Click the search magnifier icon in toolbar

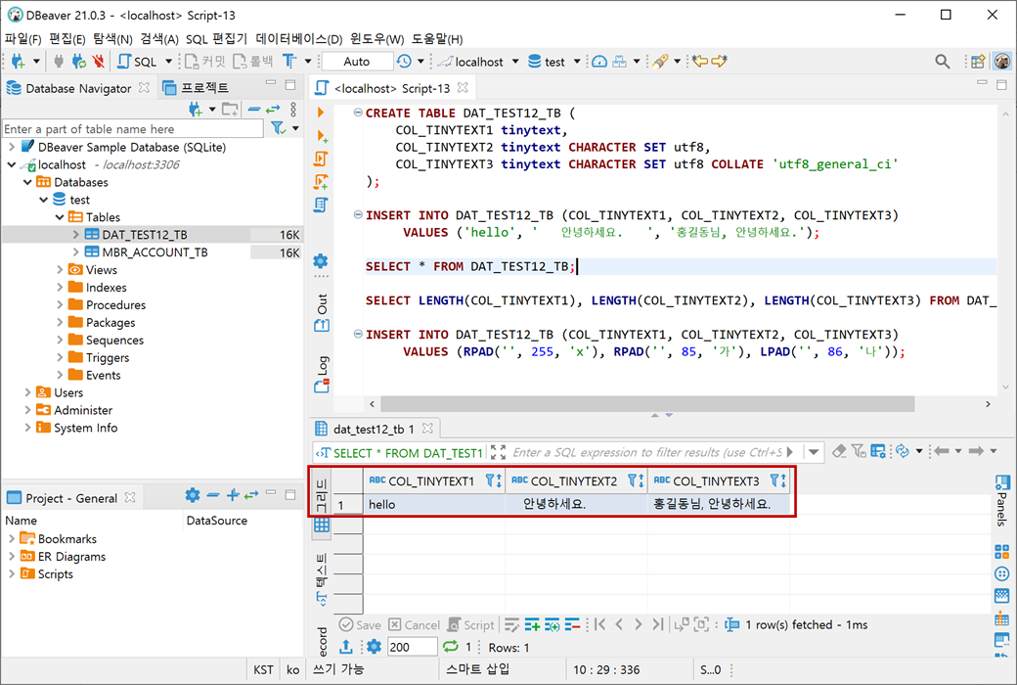(x=943, y=62)
